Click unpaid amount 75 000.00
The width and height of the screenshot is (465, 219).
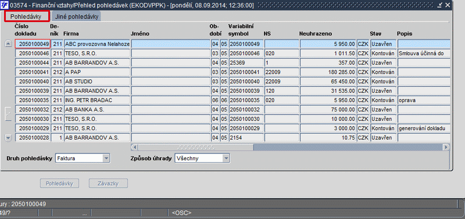coord(328,110)
